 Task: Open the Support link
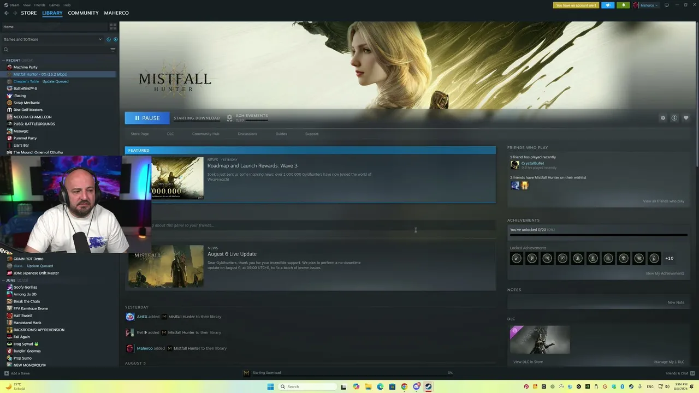(312, 134)
